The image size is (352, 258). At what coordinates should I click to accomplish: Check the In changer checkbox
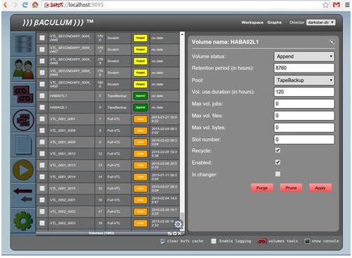[x=278, y=174]
